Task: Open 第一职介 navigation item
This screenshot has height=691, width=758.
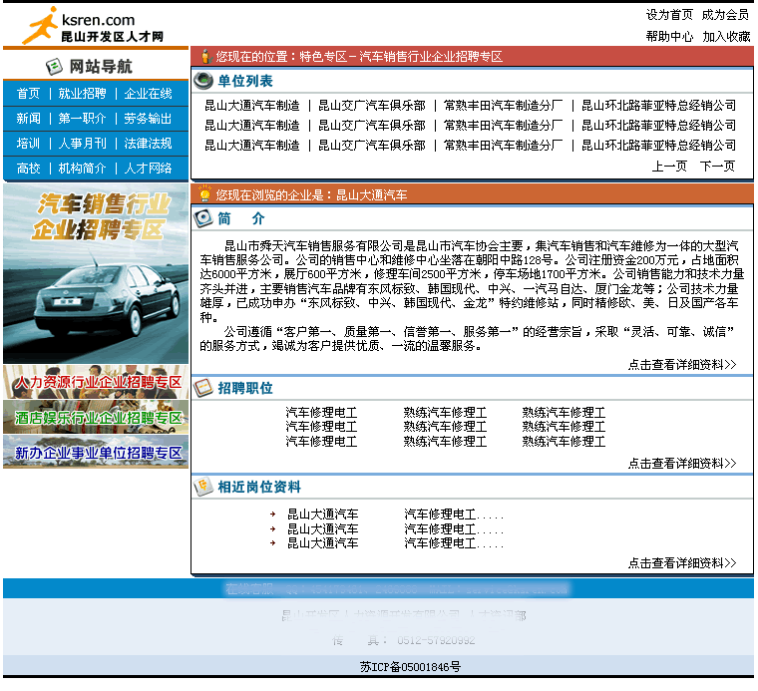Action: pyautogui.click(x=82, y=119)
